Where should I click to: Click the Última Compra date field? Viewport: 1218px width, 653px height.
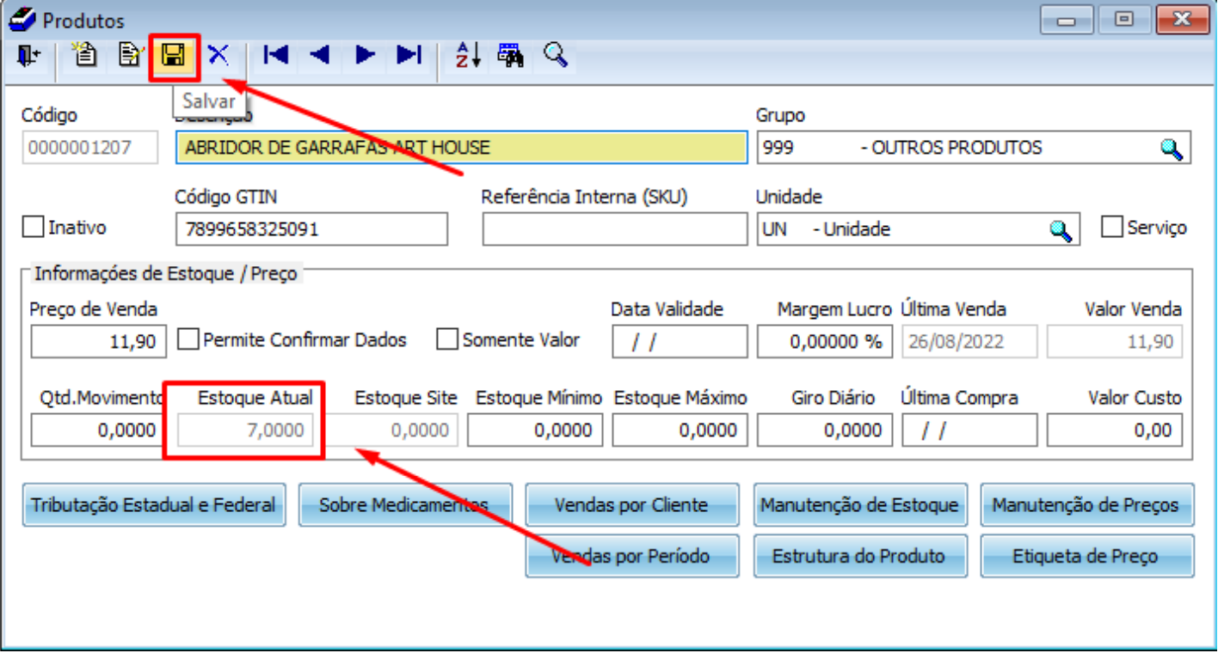[969, 430]
